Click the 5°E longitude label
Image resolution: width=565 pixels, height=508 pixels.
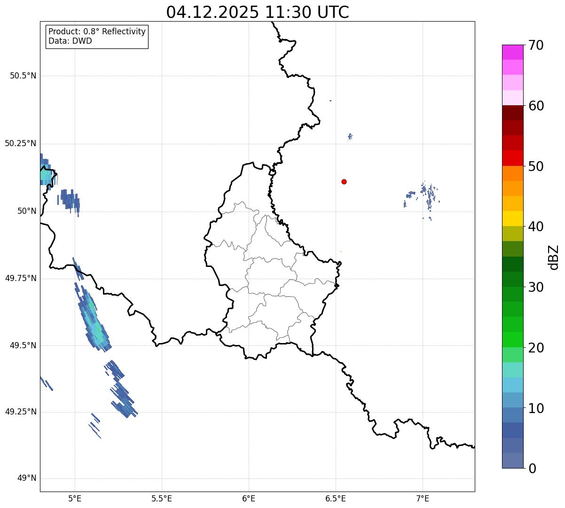[x=75, y=498]
